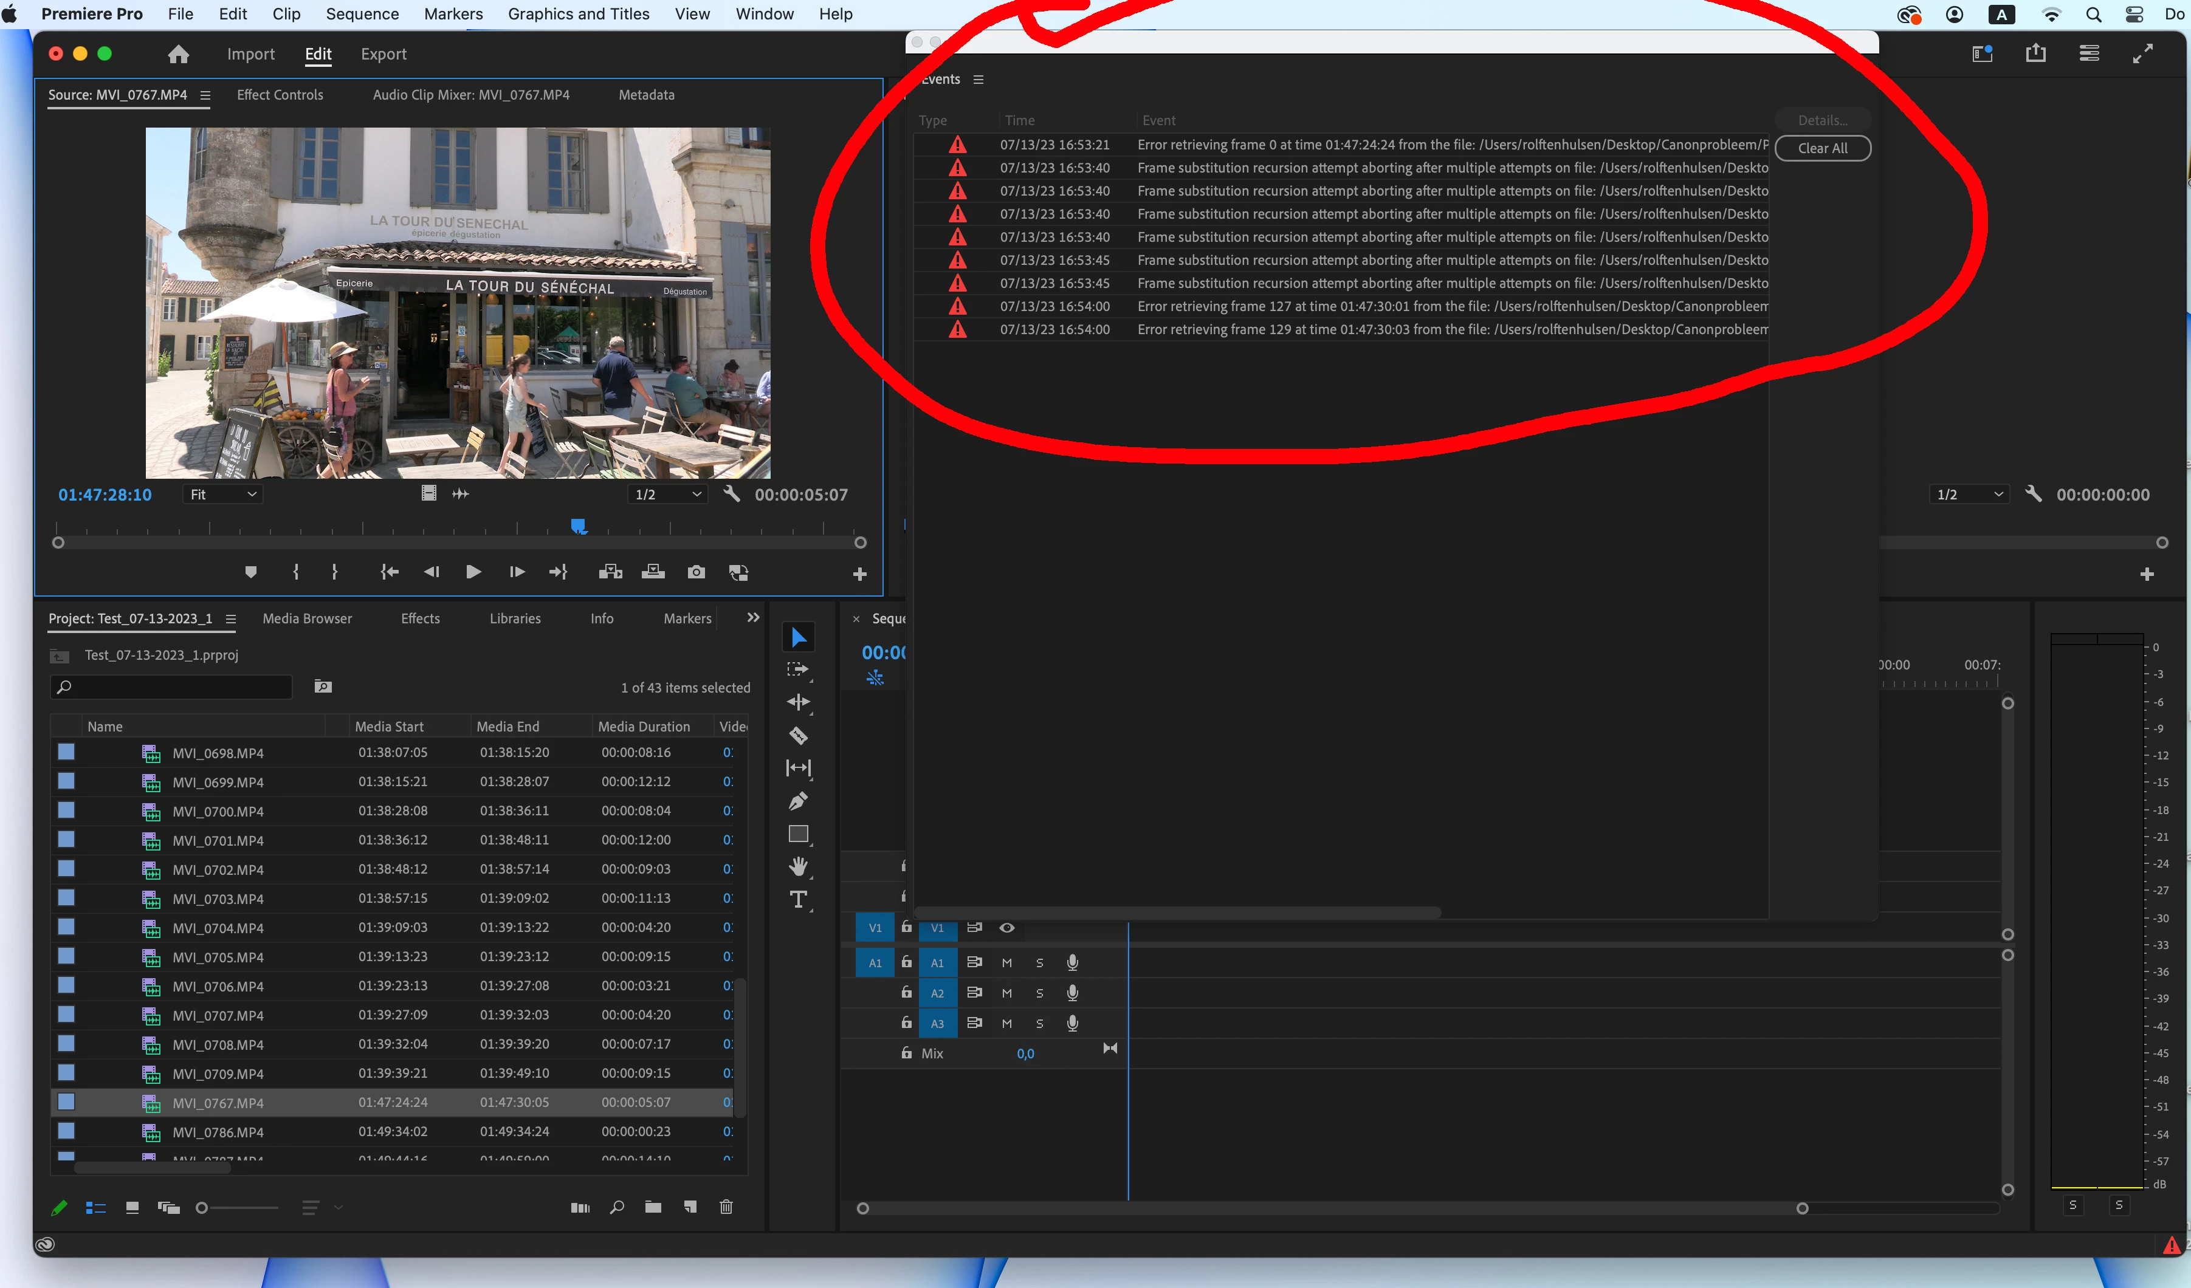Click the Export Frame camera icon
This screenshot has width=2191, height=1288.
coord(697,572)
